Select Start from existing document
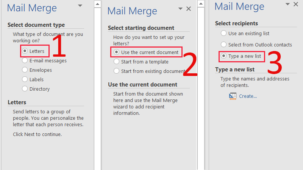Image resolution: width=303 pixels, height=170 pixels. tap(116, 71)
